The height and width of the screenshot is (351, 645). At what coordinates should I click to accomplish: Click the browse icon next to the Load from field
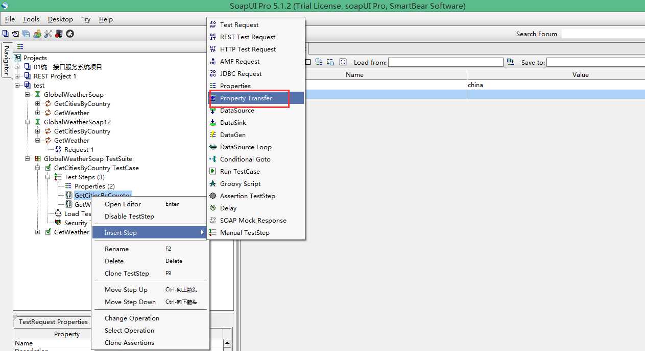coord(510,62)
